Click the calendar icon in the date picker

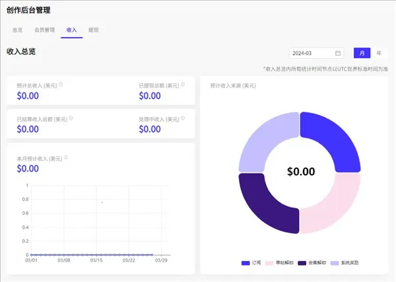coord(338,53)
